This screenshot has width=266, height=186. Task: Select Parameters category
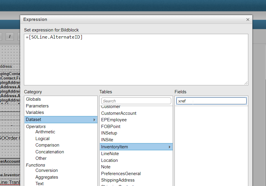pos(37,106)
